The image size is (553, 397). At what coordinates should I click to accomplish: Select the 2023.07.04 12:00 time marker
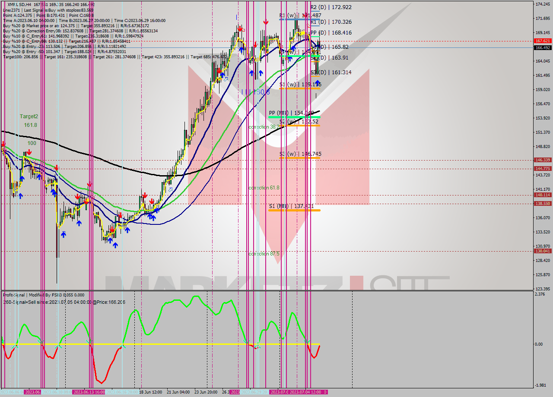point(306,392)
